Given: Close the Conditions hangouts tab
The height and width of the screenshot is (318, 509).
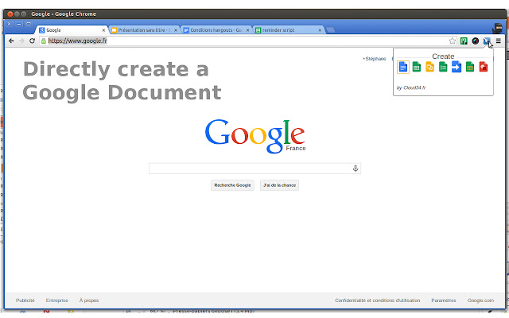Looking at the screenshot, I should coord(247,30).
